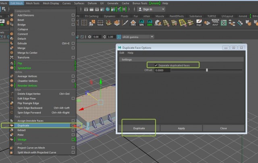Click the Stitch shelf icon

click(x=100, y=23)
